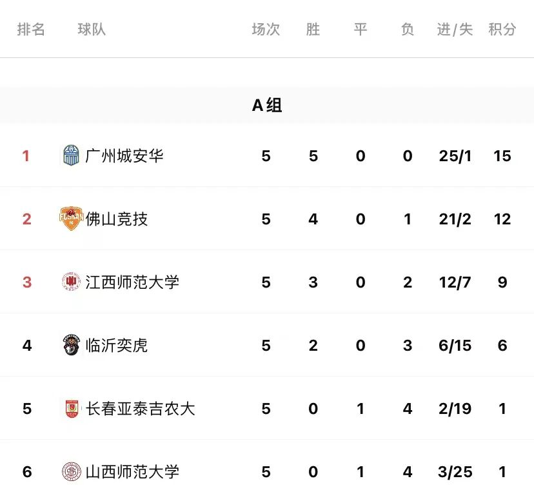Click the 胜 column header
Image resolution: width=534 pixels, height=501 pixels.
(x=313, y=29)
